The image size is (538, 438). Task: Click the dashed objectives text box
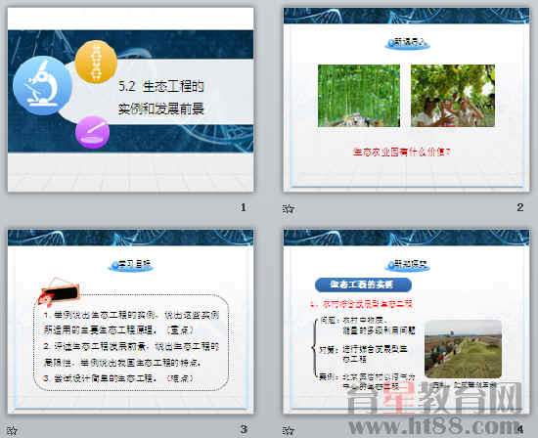(x=131, y=342)
